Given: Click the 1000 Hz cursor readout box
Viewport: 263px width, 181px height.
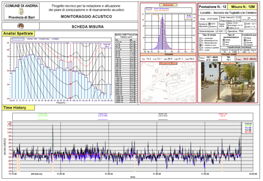Looking at the screenshot, I should click(106, 45).
